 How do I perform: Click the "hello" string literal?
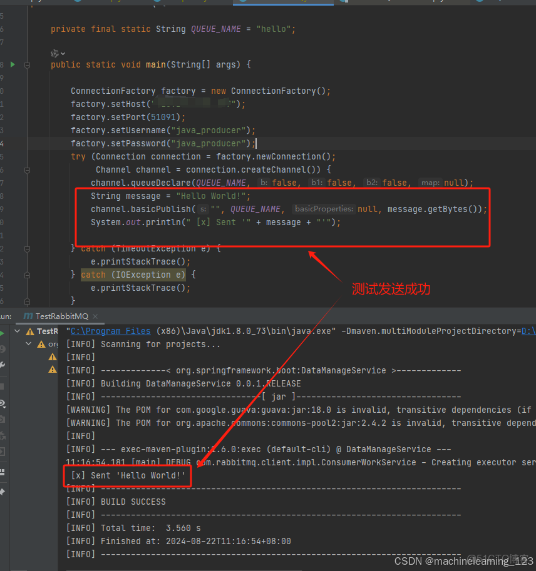tap(274, 29)
